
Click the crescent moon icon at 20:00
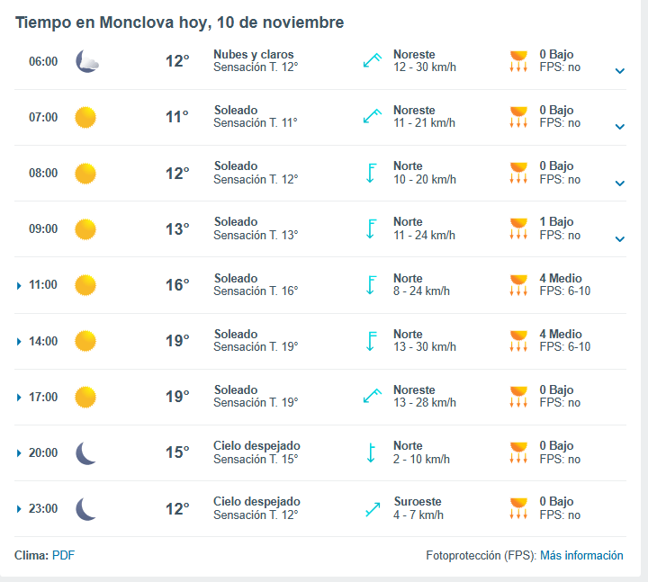tap(86, 452)
